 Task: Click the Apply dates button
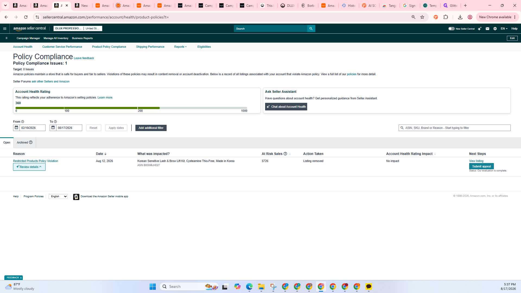tap(116, 128)
